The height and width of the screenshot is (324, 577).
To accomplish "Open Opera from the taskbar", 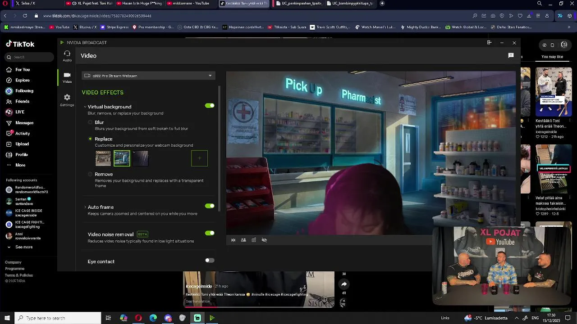I will point(138,318).
